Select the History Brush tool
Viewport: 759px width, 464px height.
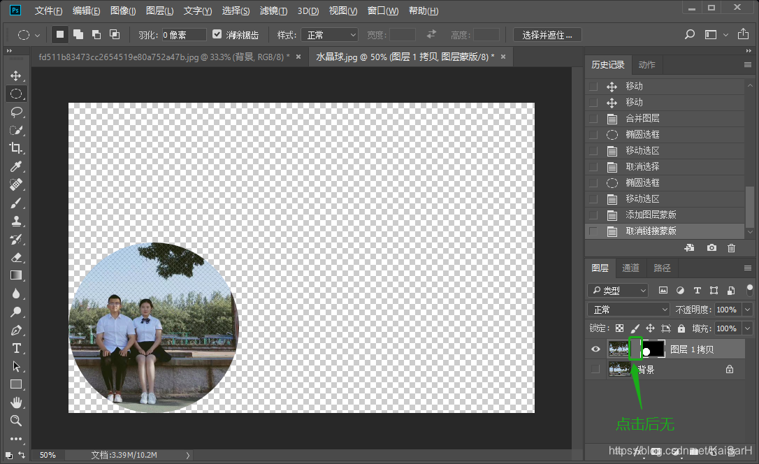(16, 239)
